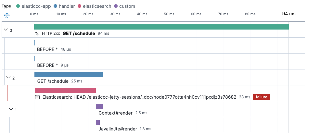Select the green GET /schedule transaction bar
This screenshot has width=309, height=136.
tap(161, 27)
